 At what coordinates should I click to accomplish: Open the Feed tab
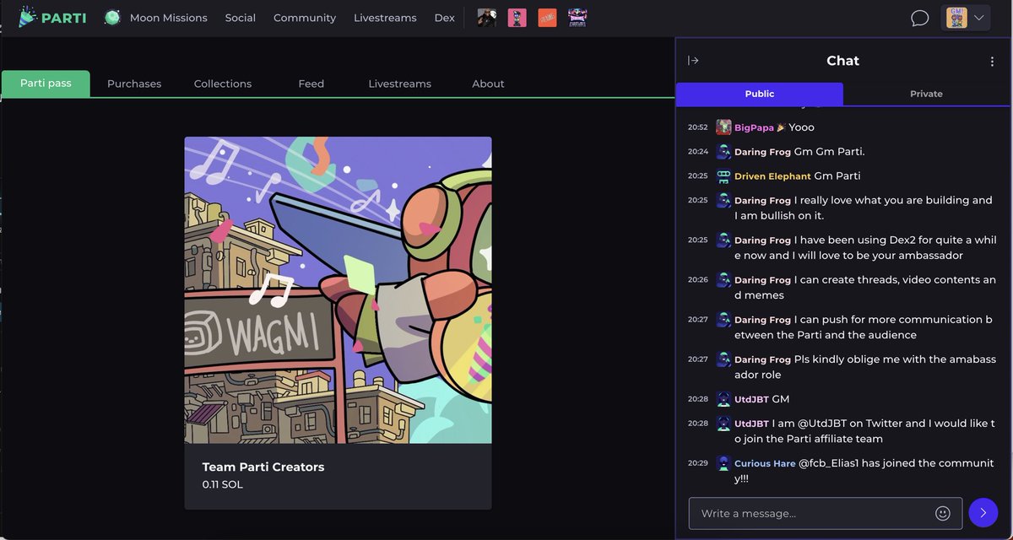[x=311, y=84]
